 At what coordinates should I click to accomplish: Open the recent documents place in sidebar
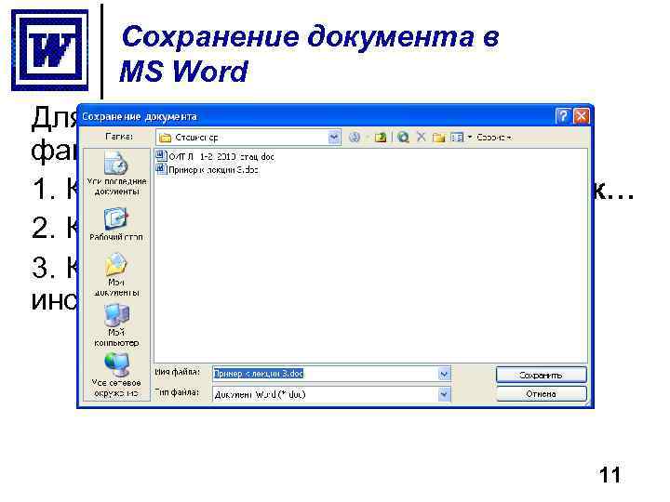click(x=116, y=173)
